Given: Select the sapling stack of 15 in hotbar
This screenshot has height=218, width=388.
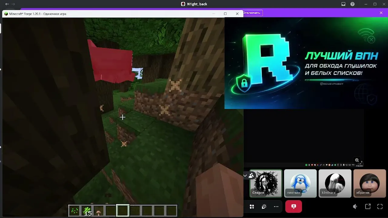Looking at the screenshot, I should tap(86, 211).
